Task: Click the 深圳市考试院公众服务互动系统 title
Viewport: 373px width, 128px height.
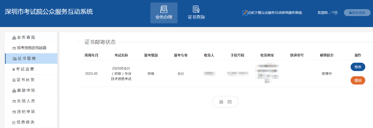Action: coord(49,12)
